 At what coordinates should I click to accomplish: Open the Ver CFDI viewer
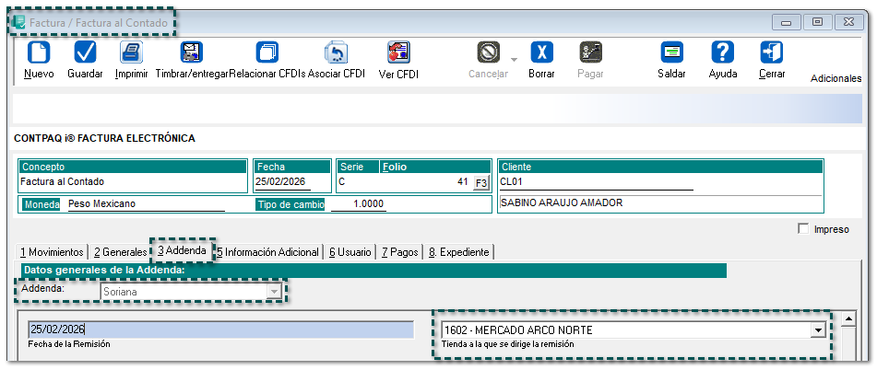[x=398, y=53]
